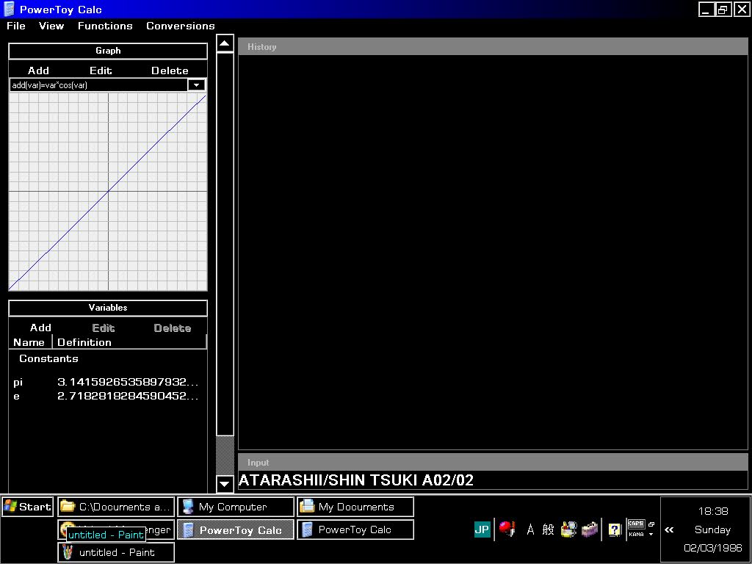Click the PowerToy Calc title bar icon
Viewport: 752px width, 564px height.
pos(9,9)
